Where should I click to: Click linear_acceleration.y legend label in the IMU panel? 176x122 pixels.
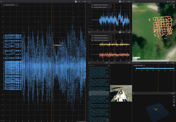101,5
